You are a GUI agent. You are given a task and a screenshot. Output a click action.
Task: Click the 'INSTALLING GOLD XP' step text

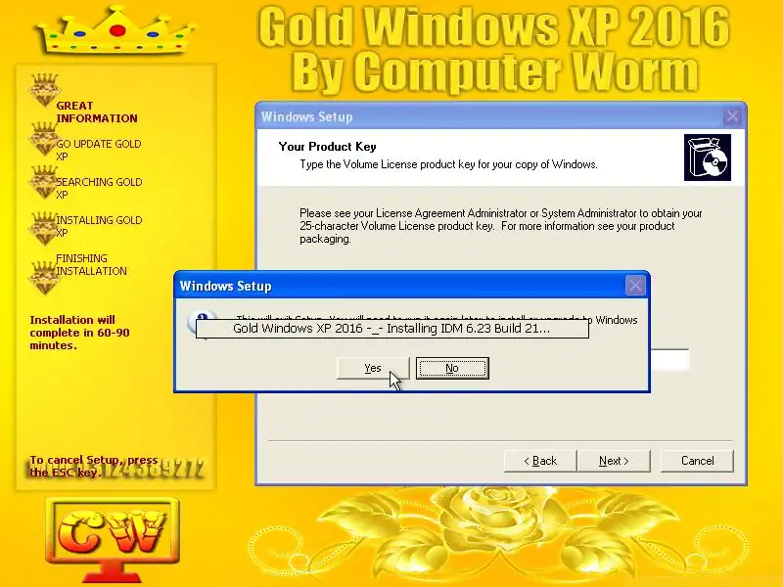click(100, 226)
